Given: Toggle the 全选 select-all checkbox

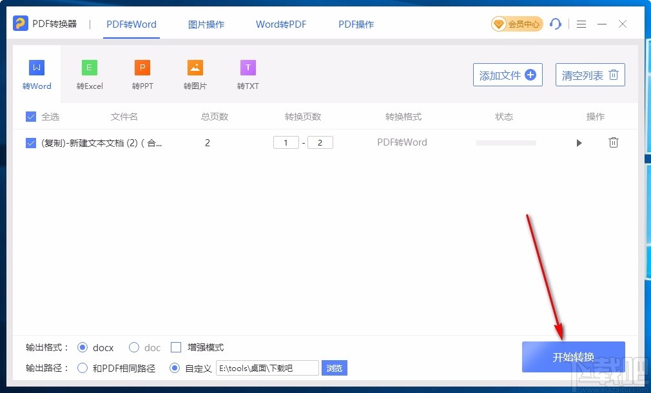Looking at the screenshot, I should pos(30,117).
